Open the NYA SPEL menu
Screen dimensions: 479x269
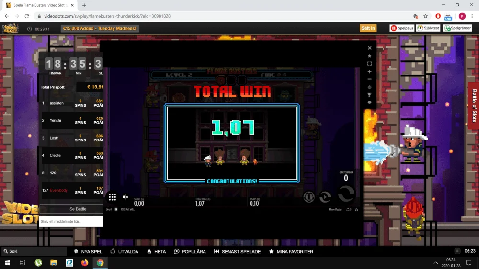pos(88,252)
